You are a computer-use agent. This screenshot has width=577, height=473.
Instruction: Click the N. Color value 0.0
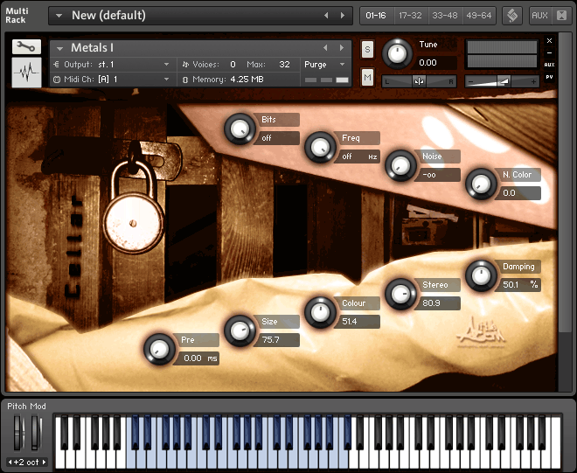point(518,193)
